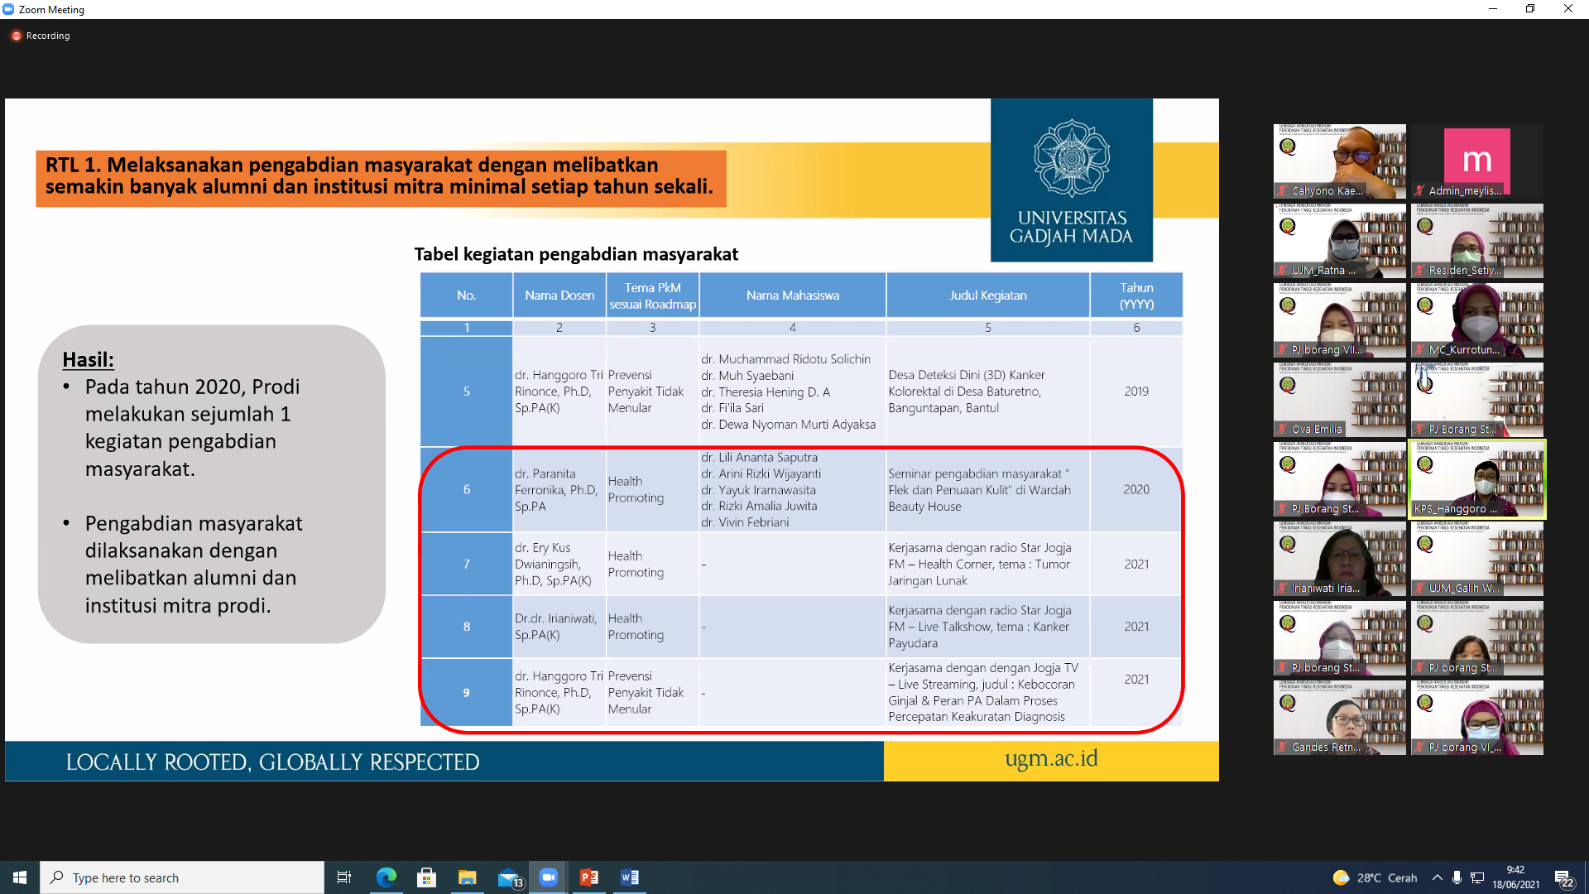Click the microphone tray icon
Image resolution: width=1589 pixels, height=894 pixels.
point(1457,877)
